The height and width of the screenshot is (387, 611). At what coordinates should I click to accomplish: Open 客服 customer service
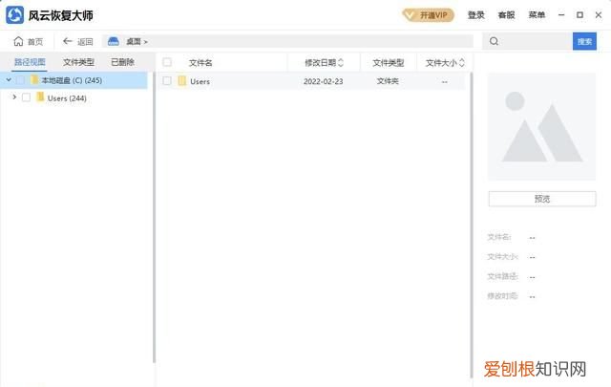(506, 15)
